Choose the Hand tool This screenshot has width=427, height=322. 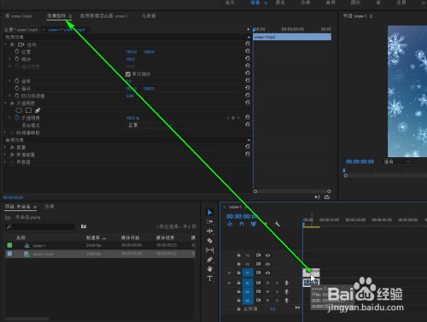[210, 269]
